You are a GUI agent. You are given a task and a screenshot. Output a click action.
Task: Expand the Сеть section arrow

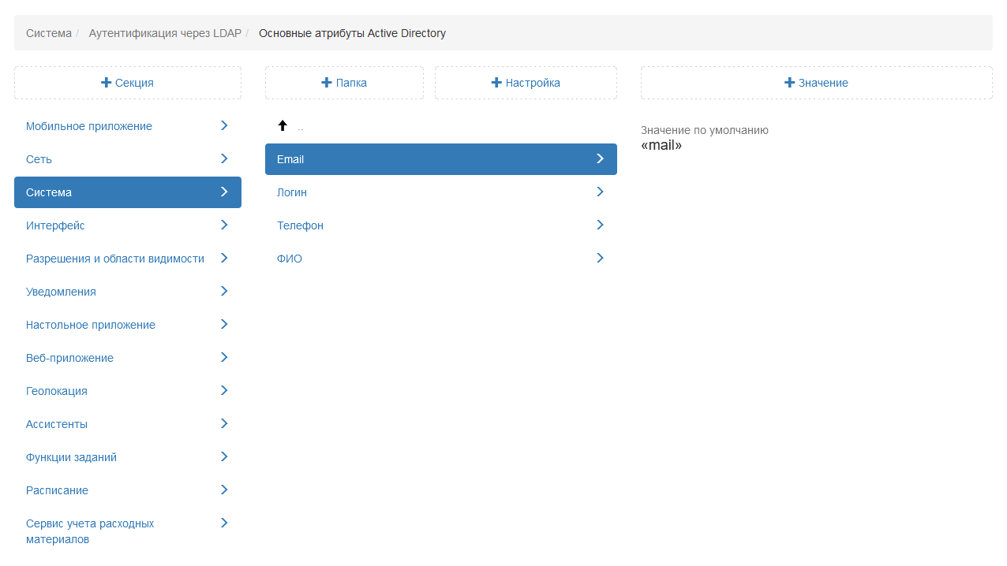tap(224, 159)
